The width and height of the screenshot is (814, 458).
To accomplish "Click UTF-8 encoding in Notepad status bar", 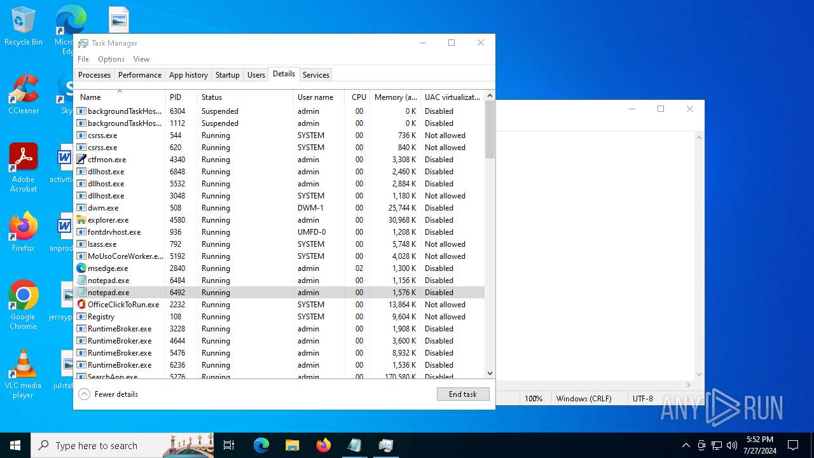I will tap(643, 399).
